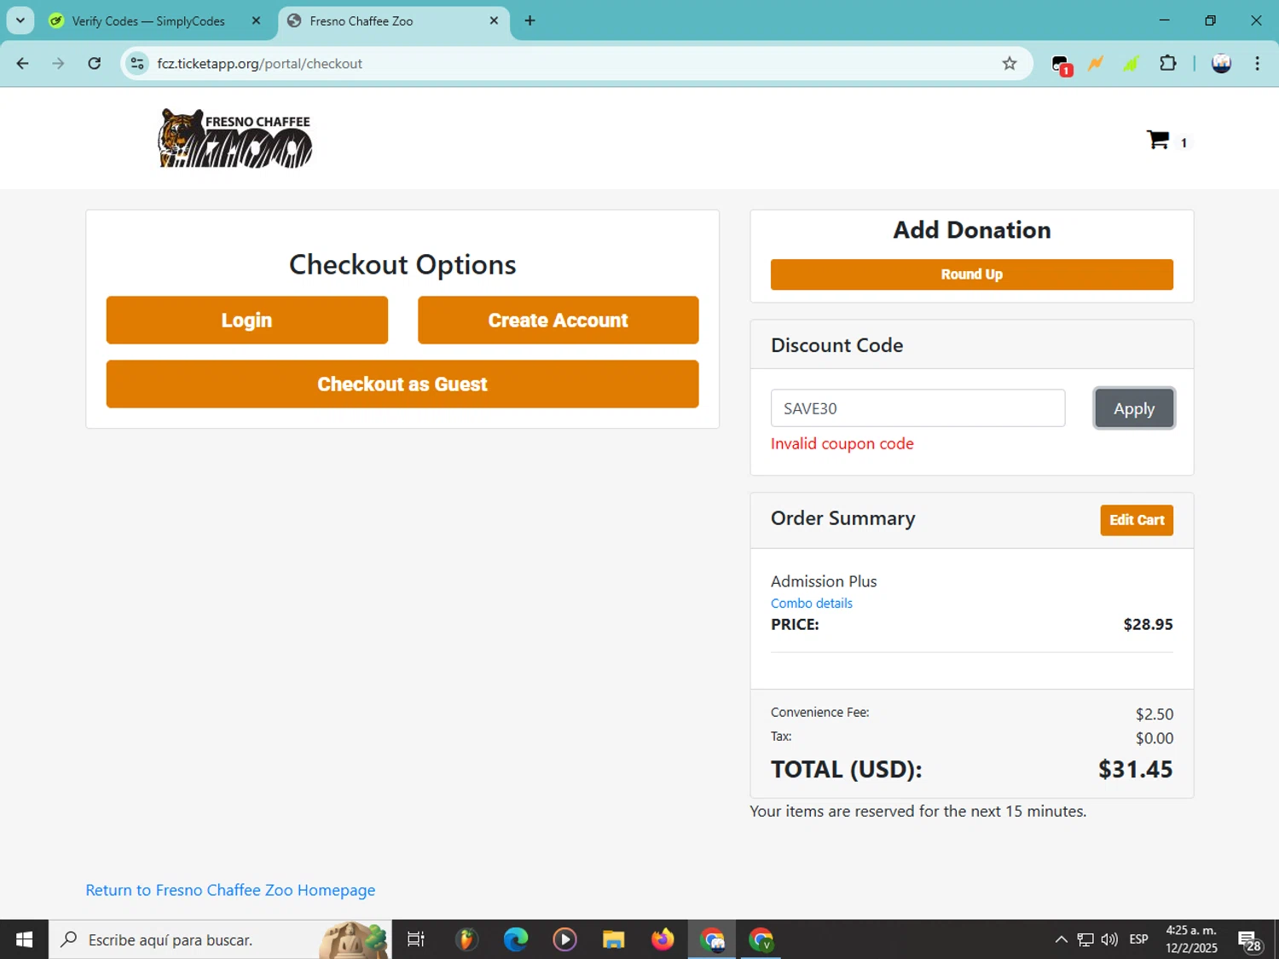This screenshot has height=959, width=1279.
Task: Close the Verify Codes — SimplyCodes tab
Action: (x=256, y=20)
